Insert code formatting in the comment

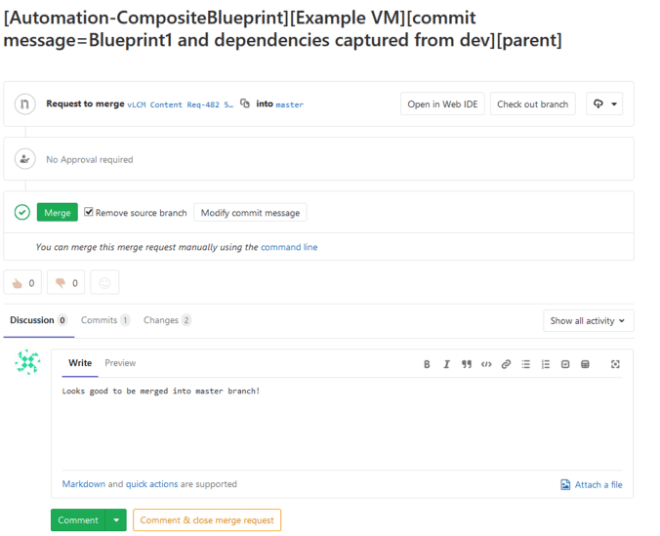[486, 364]
